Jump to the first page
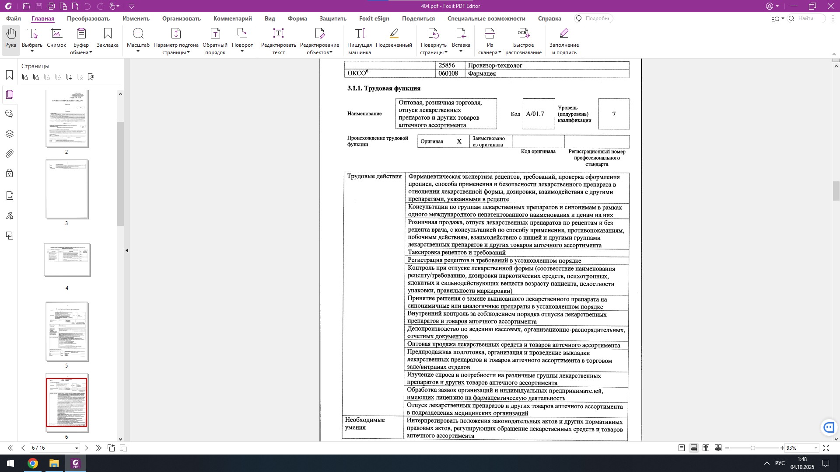Screen dimensions: 840x472 coord(10,448)
